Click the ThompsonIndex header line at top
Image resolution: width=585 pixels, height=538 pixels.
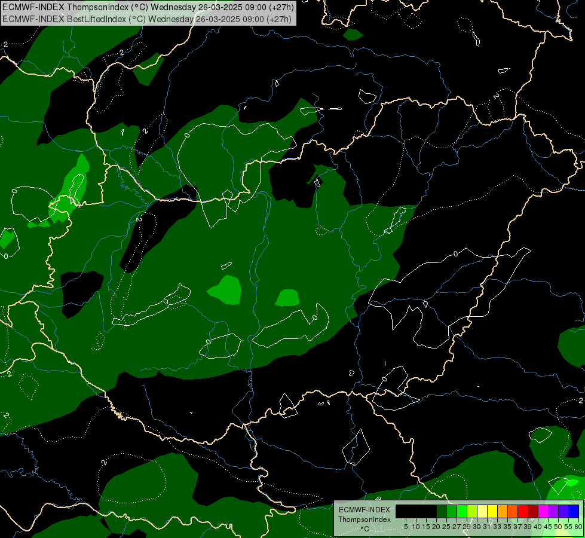point(148,7)
